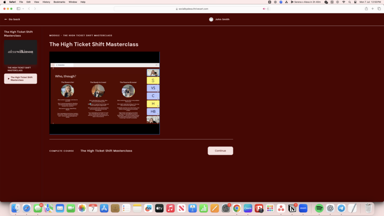Open Maps from the dock
The width and height of the screenshot is (384, 216).
click(x=49, y=208)
